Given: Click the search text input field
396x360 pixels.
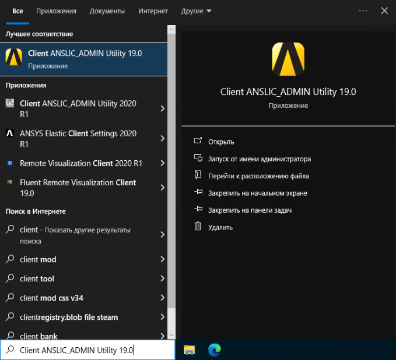Looking at the screenshot, I should pyautogui.click(x=87, y=350).
